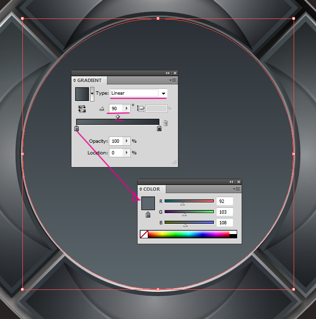Select the left gradient color stop

(76, 128)
